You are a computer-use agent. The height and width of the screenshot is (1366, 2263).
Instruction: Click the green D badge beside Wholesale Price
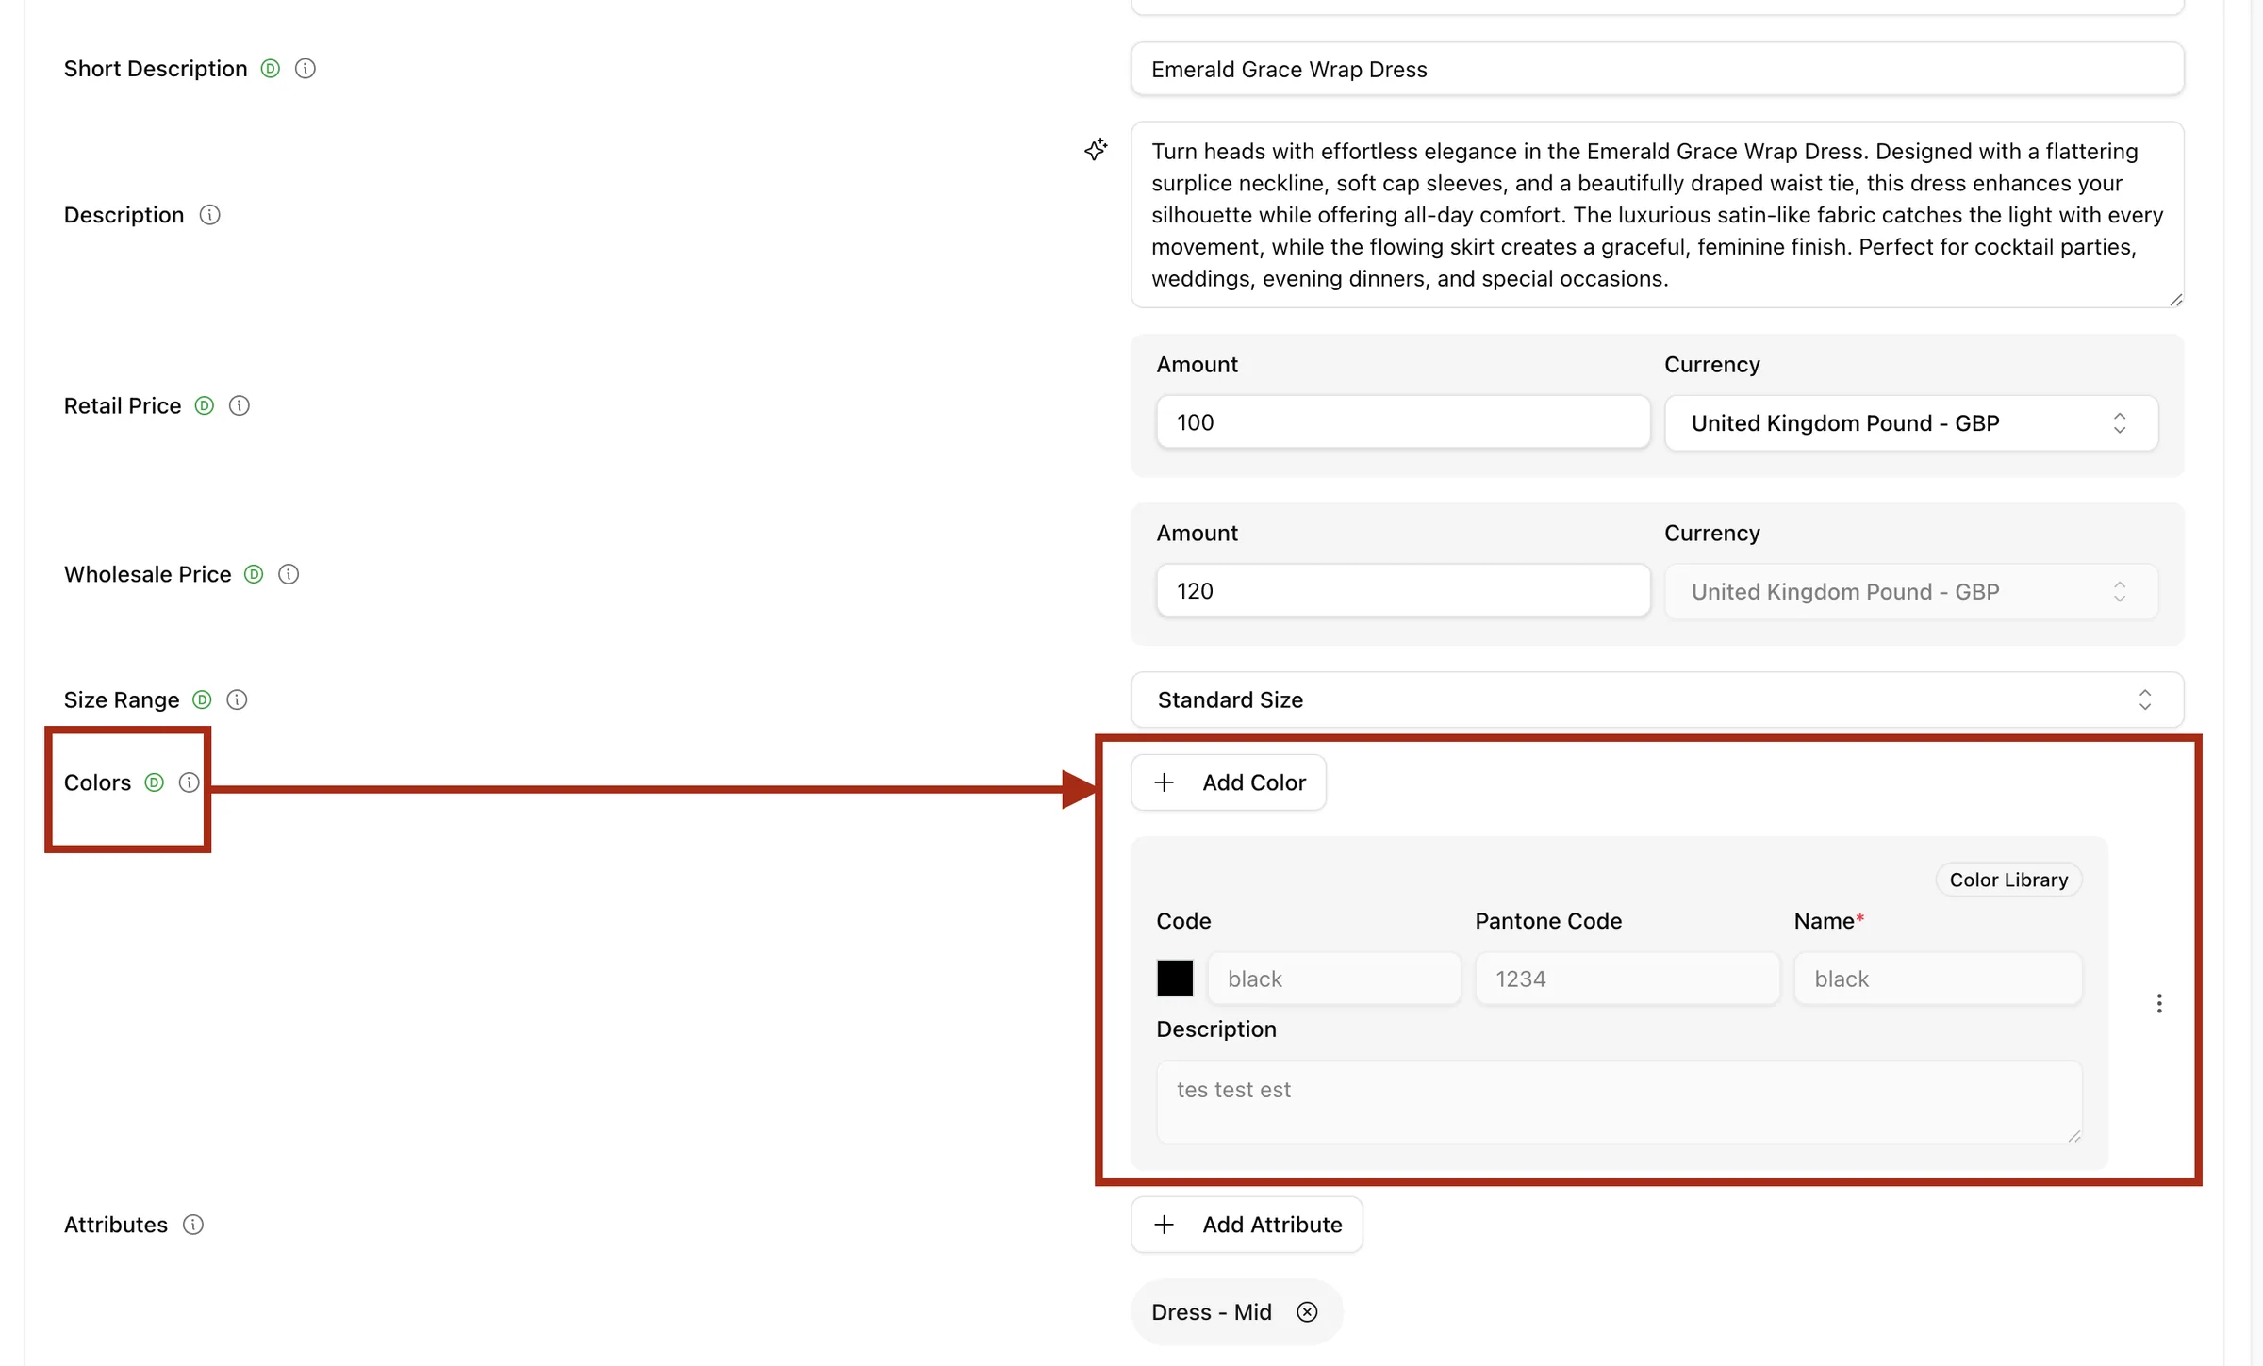[x=254, y=574]
